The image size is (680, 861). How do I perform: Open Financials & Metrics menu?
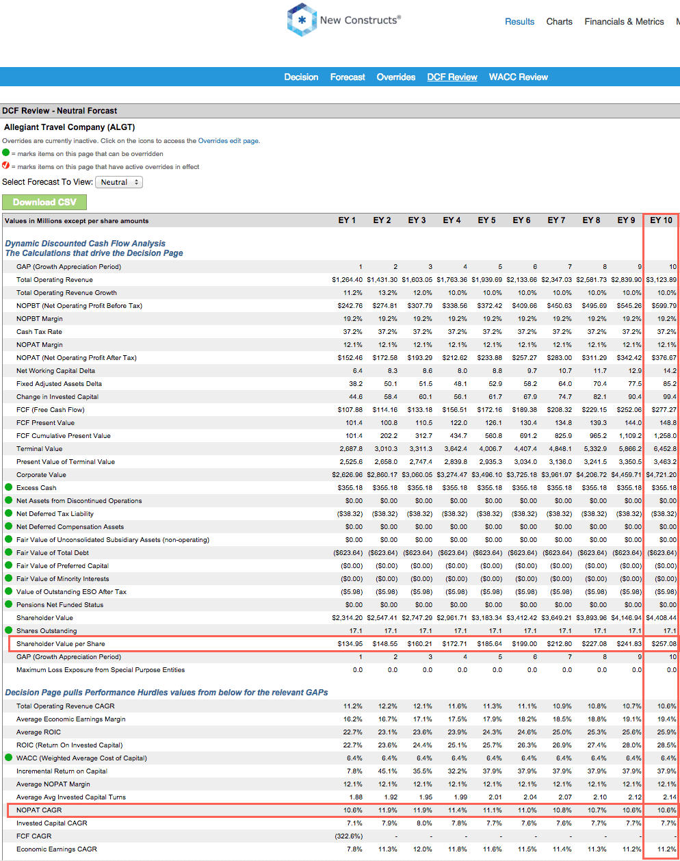[625, 22]
